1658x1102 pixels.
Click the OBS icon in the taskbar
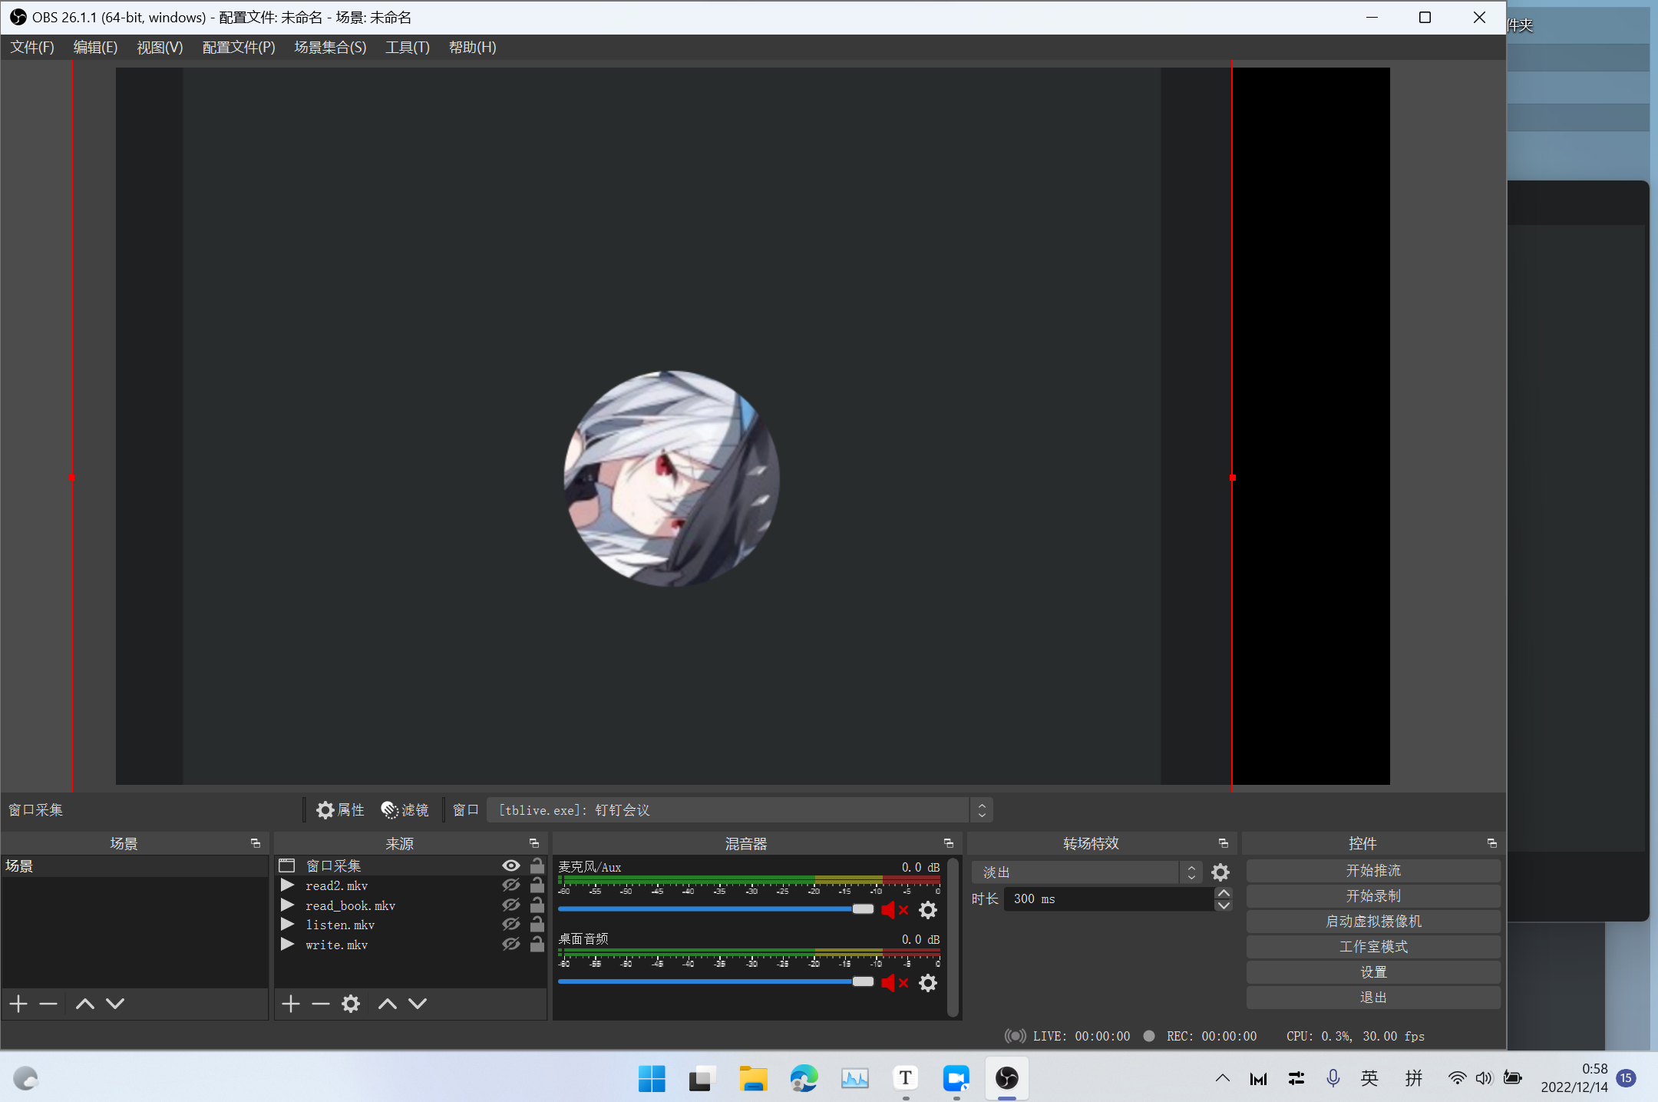point(1007,1079)
